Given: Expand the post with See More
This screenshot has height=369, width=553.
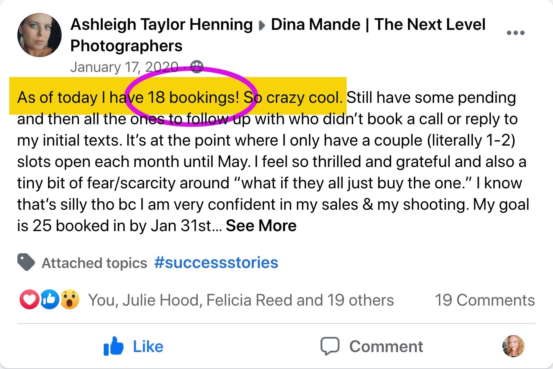Looking at the screenshot, I should pos(261,226).
